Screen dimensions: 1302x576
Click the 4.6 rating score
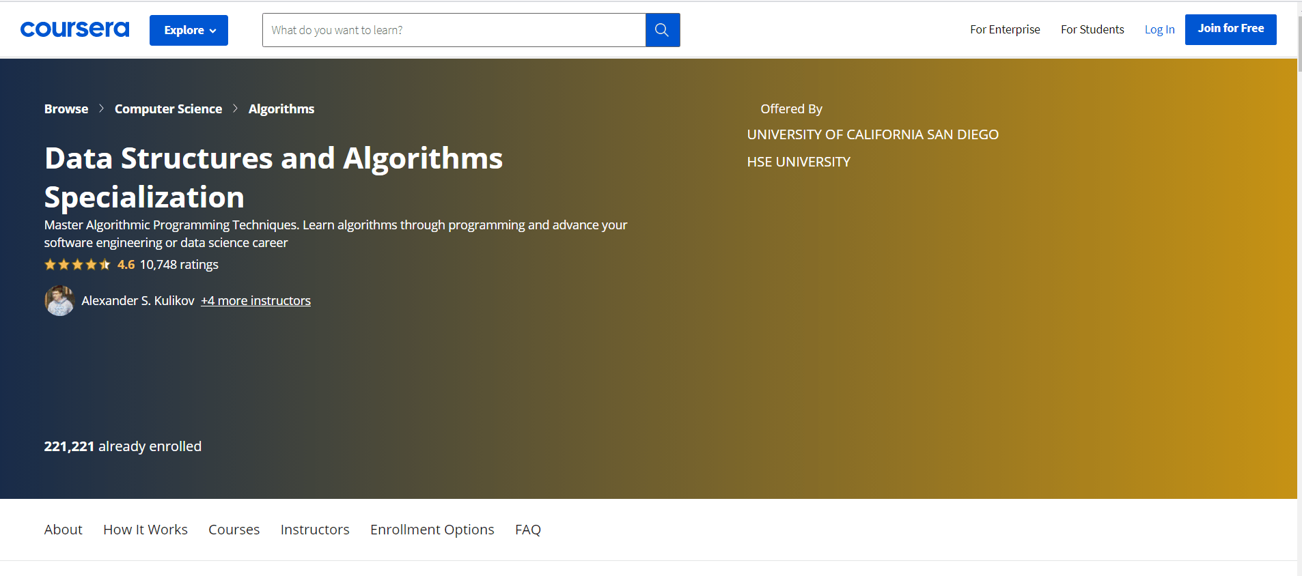tap(126, 265)
